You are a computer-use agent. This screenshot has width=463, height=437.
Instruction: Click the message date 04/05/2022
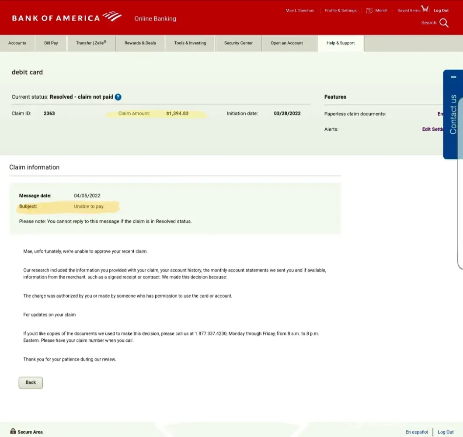[87, 196]
